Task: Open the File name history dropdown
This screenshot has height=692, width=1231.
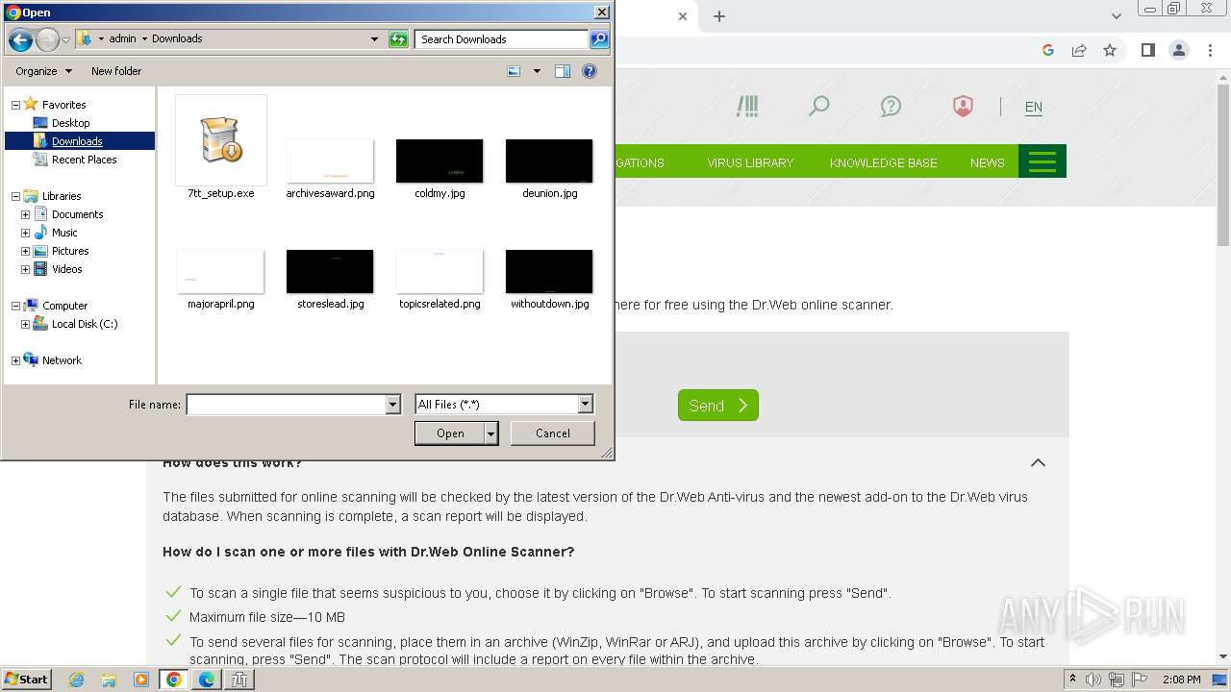Action: pyautogui.click(x=392, y=405)
